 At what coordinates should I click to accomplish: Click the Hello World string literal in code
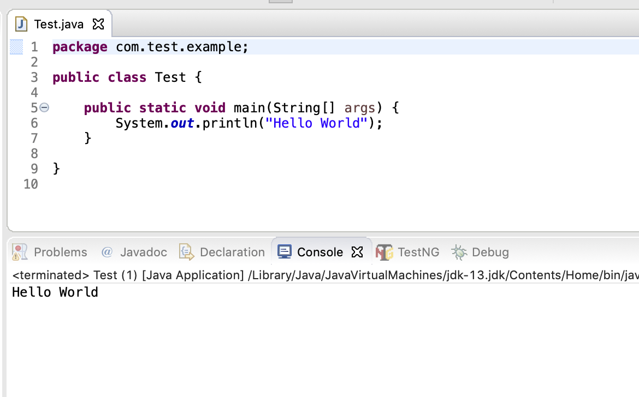317,123
